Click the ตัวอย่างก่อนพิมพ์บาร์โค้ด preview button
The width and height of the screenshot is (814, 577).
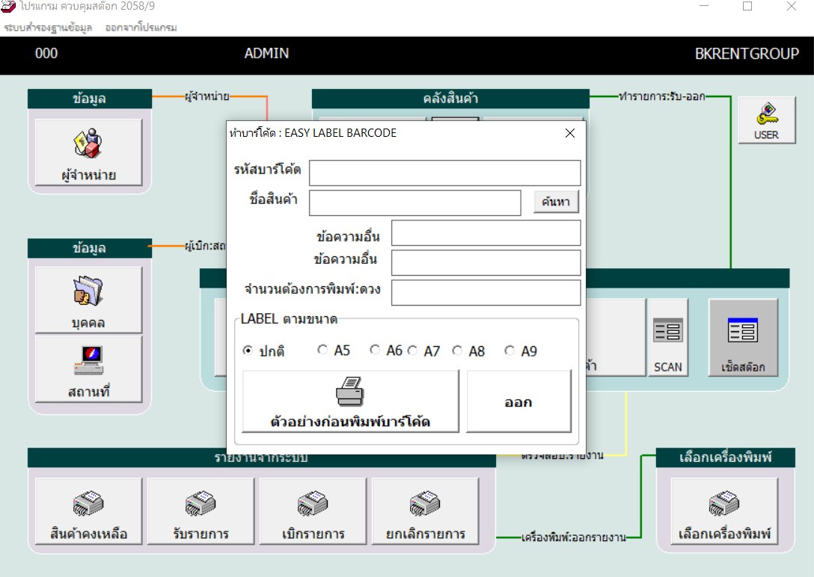[350, 401]
